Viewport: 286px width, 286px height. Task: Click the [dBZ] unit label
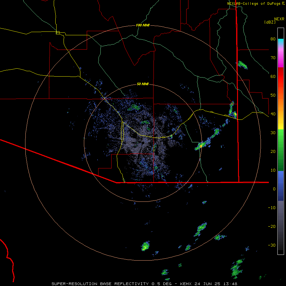[270, 22]
